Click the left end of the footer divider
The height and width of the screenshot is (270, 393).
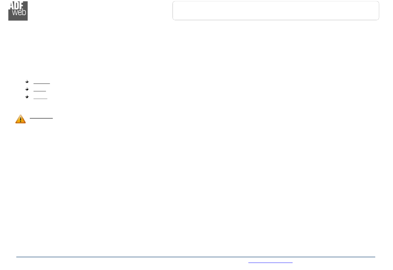pyautogui.click(x=17, y=257)
